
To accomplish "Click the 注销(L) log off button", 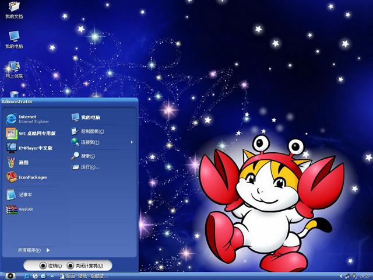I will pyautogui.click(x=51, y=265).
